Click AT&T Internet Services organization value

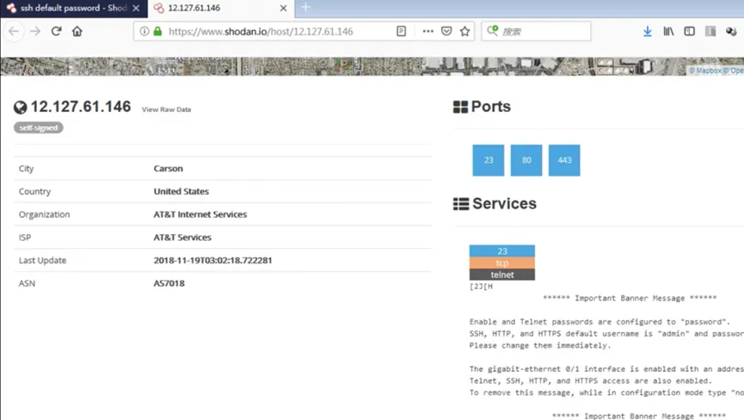pos(200,214)
